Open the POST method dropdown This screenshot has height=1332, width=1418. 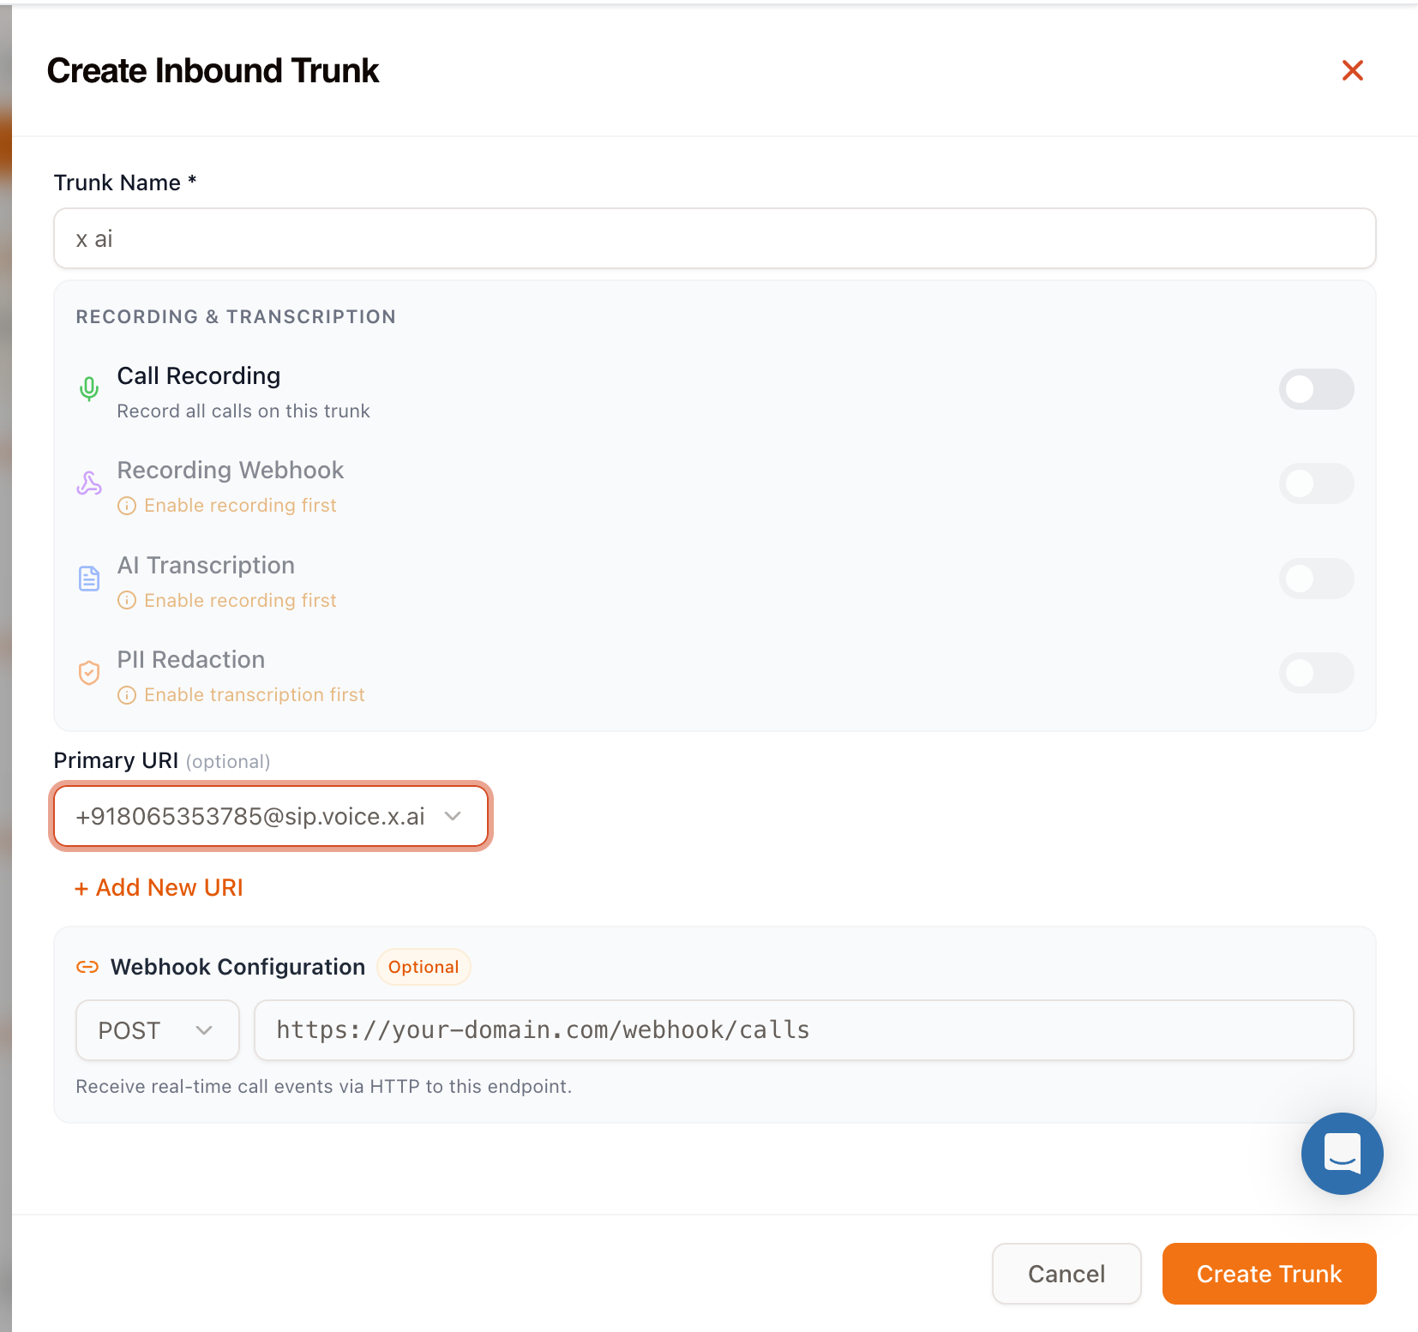158,1030
